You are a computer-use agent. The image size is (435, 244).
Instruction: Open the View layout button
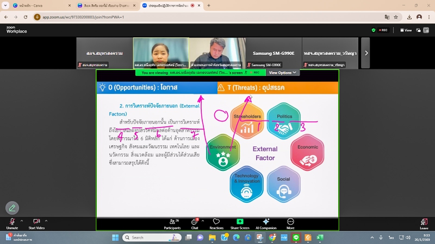point(406,30)
